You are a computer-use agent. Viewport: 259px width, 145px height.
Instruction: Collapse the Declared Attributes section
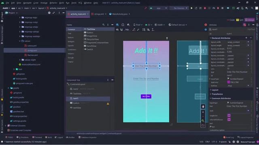[210, 38]
